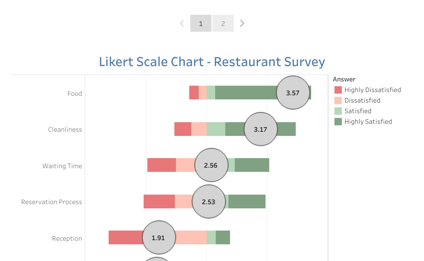
Task: Select the circle showing 3.57 for Food
Action: [293, 93]
